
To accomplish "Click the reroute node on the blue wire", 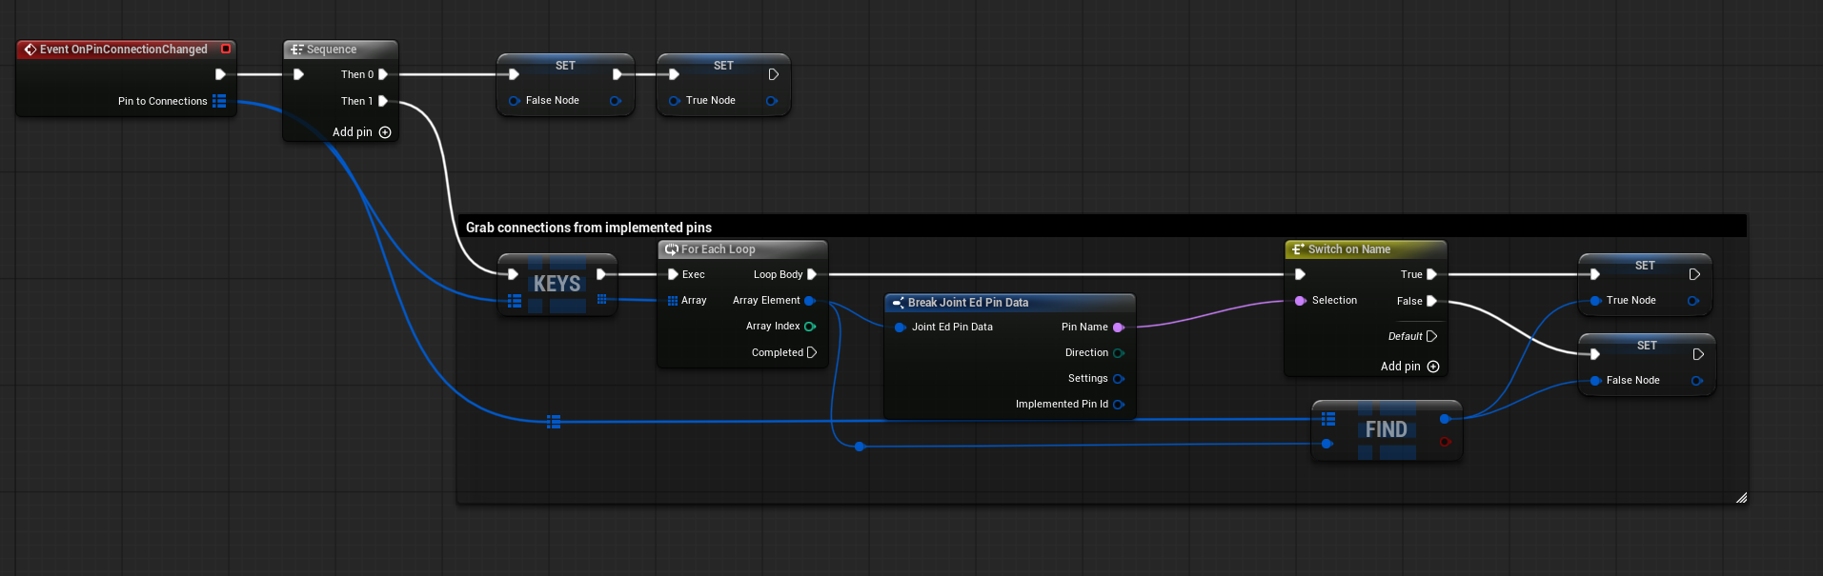I will (860, 447).
